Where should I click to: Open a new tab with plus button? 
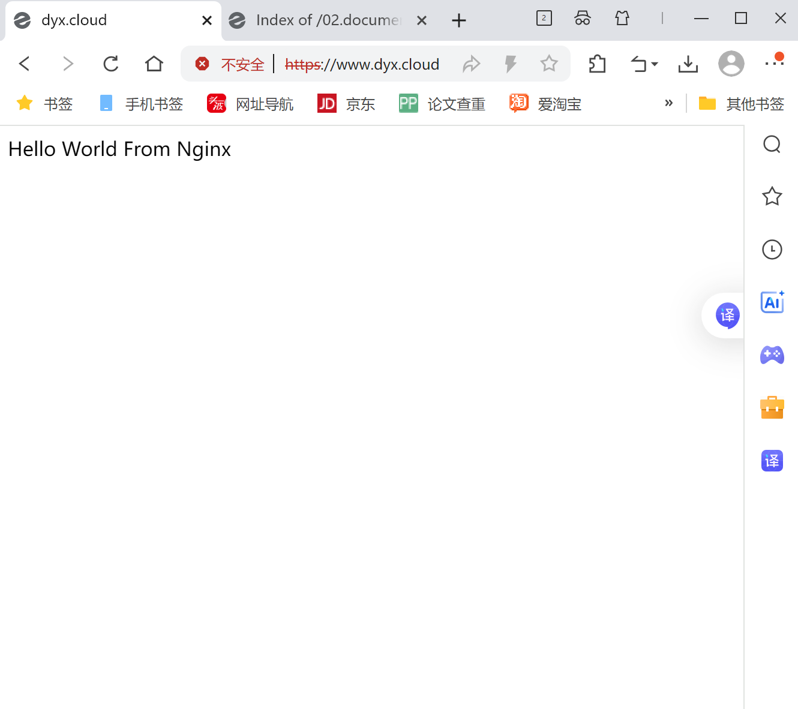[x=459, y=20]
